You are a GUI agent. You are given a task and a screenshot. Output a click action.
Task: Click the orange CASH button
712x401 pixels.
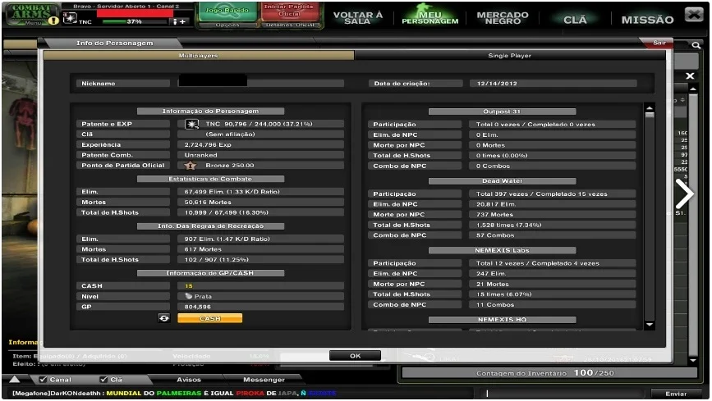[x=209, y=318]
